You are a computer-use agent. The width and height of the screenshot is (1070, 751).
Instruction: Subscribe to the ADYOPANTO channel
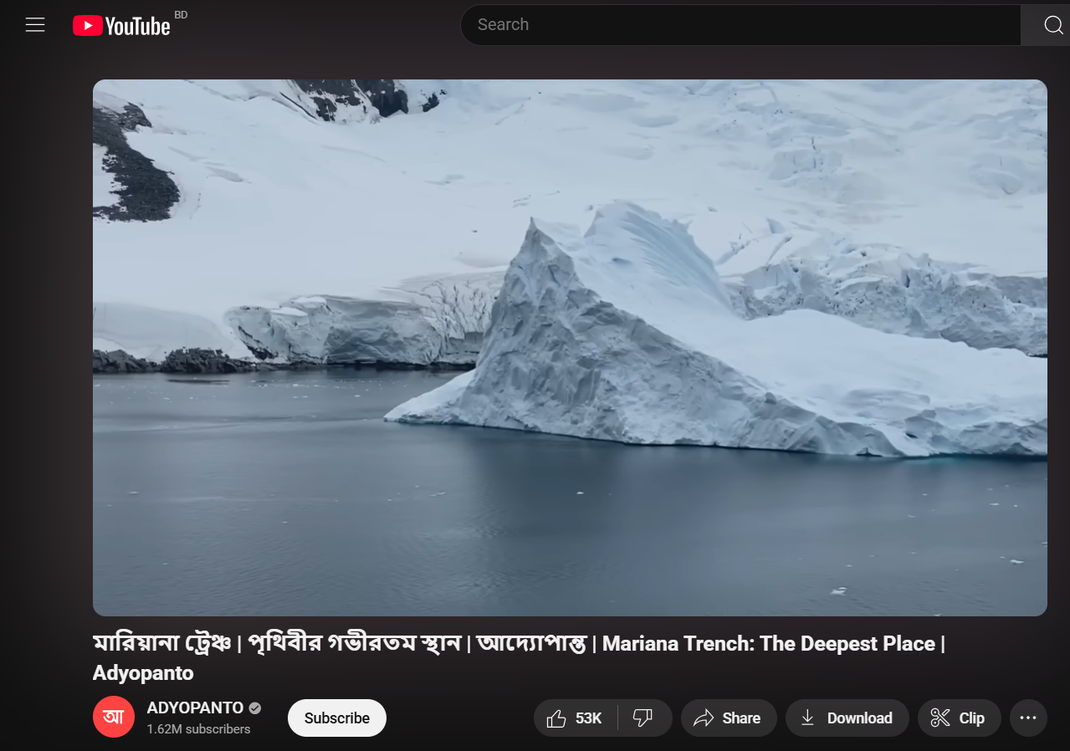pyautogui.click(x=336, y=718)
